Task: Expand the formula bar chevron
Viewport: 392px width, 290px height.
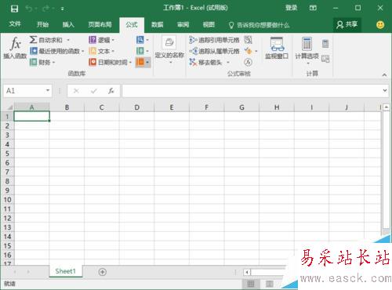Action: click(x=385, y=90)
